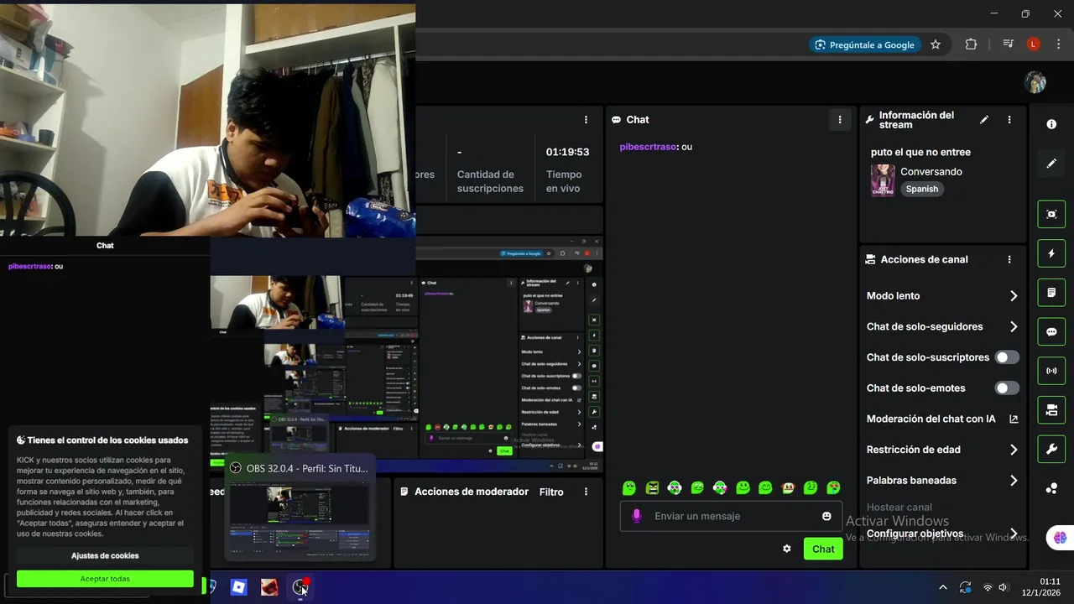Open the info icon in right sidebar

[1051, 124]
